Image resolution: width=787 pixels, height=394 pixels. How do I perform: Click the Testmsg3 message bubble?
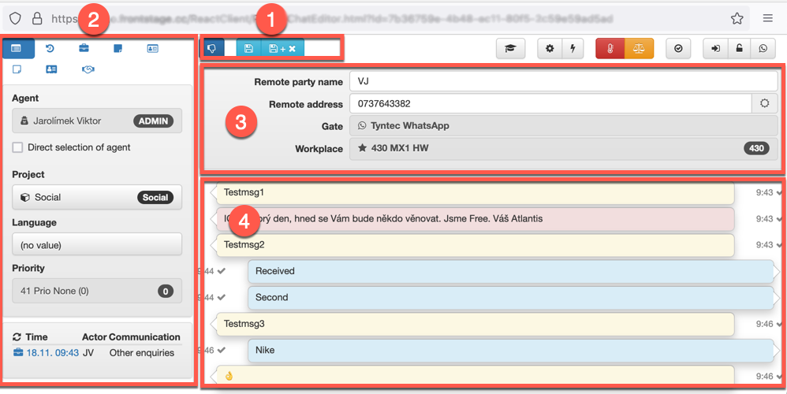point(475,324)
